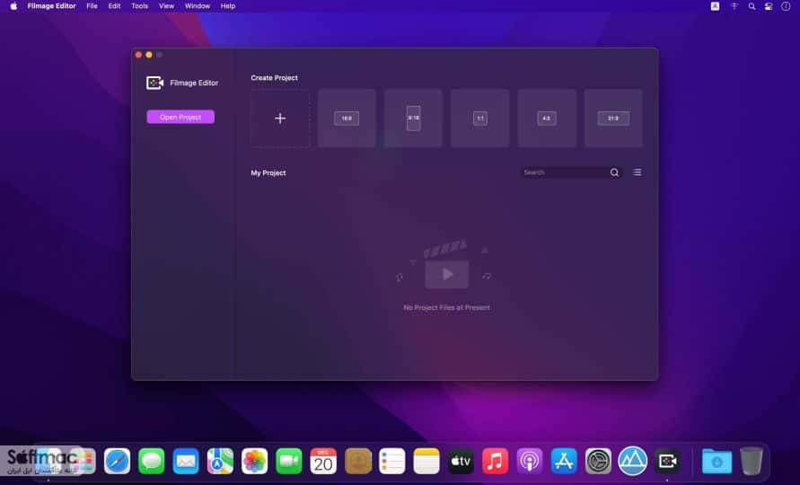Open Spotlight search in the menu bar

(752, 6)
